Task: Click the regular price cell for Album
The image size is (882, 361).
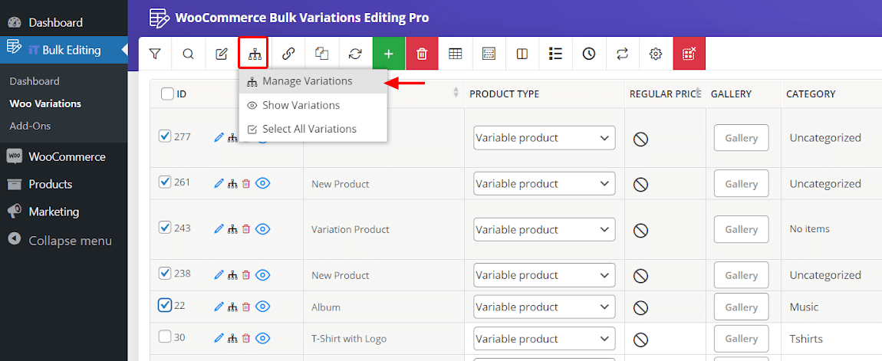Action: [665, 307]
